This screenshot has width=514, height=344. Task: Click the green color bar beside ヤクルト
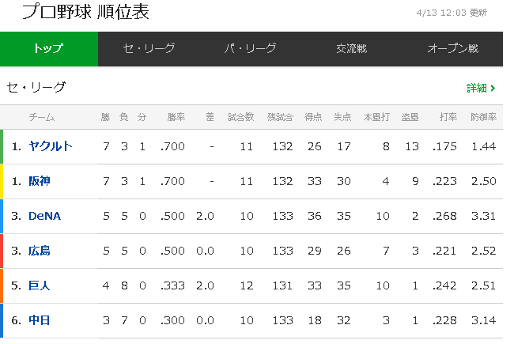tap(2, 146)
